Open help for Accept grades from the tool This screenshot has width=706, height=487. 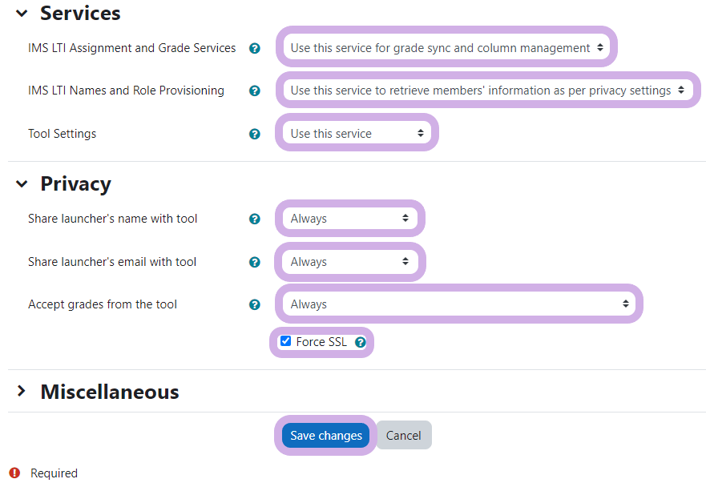(255, 304)
